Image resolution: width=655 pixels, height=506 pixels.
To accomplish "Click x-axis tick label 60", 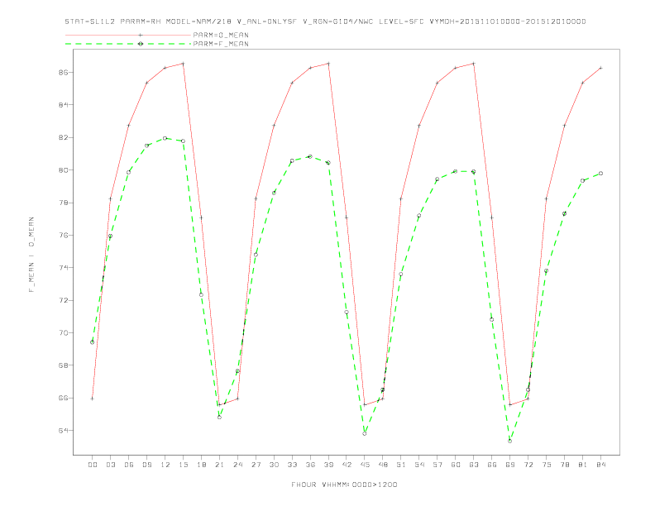I will (x=456, y=465).
